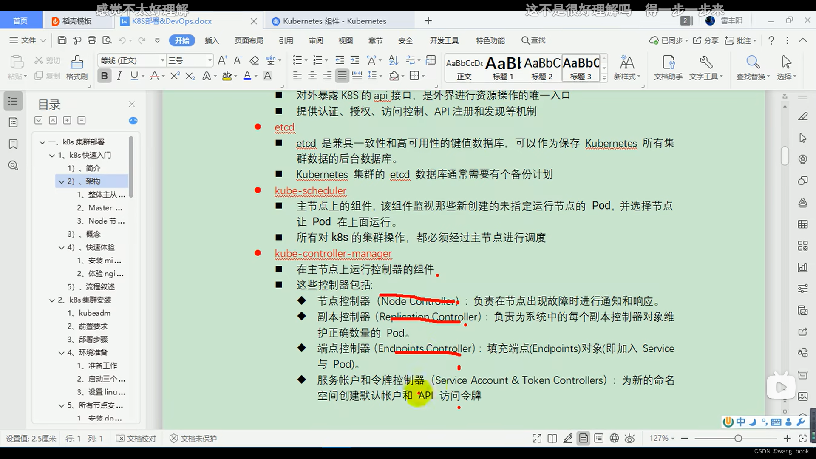Viewport: 816px width, 459px height.
Task: Toggle bulleted list button
Action: coord(297,60)
